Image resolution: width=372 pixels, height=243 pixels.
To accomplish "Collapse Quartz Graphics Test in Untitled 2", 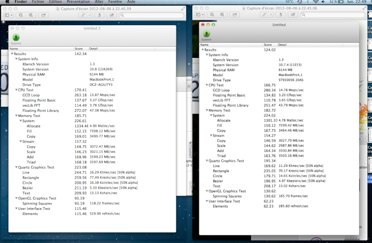I will pos(16,167).
